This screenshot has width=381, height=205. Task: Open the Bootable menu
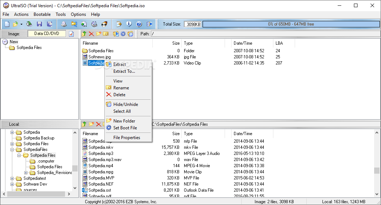[42, 14]
